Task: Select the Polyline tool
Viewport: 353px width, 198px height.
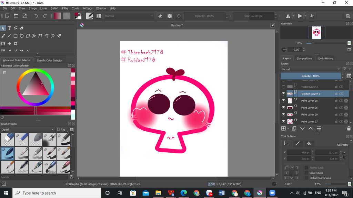Action: point(34,36)
